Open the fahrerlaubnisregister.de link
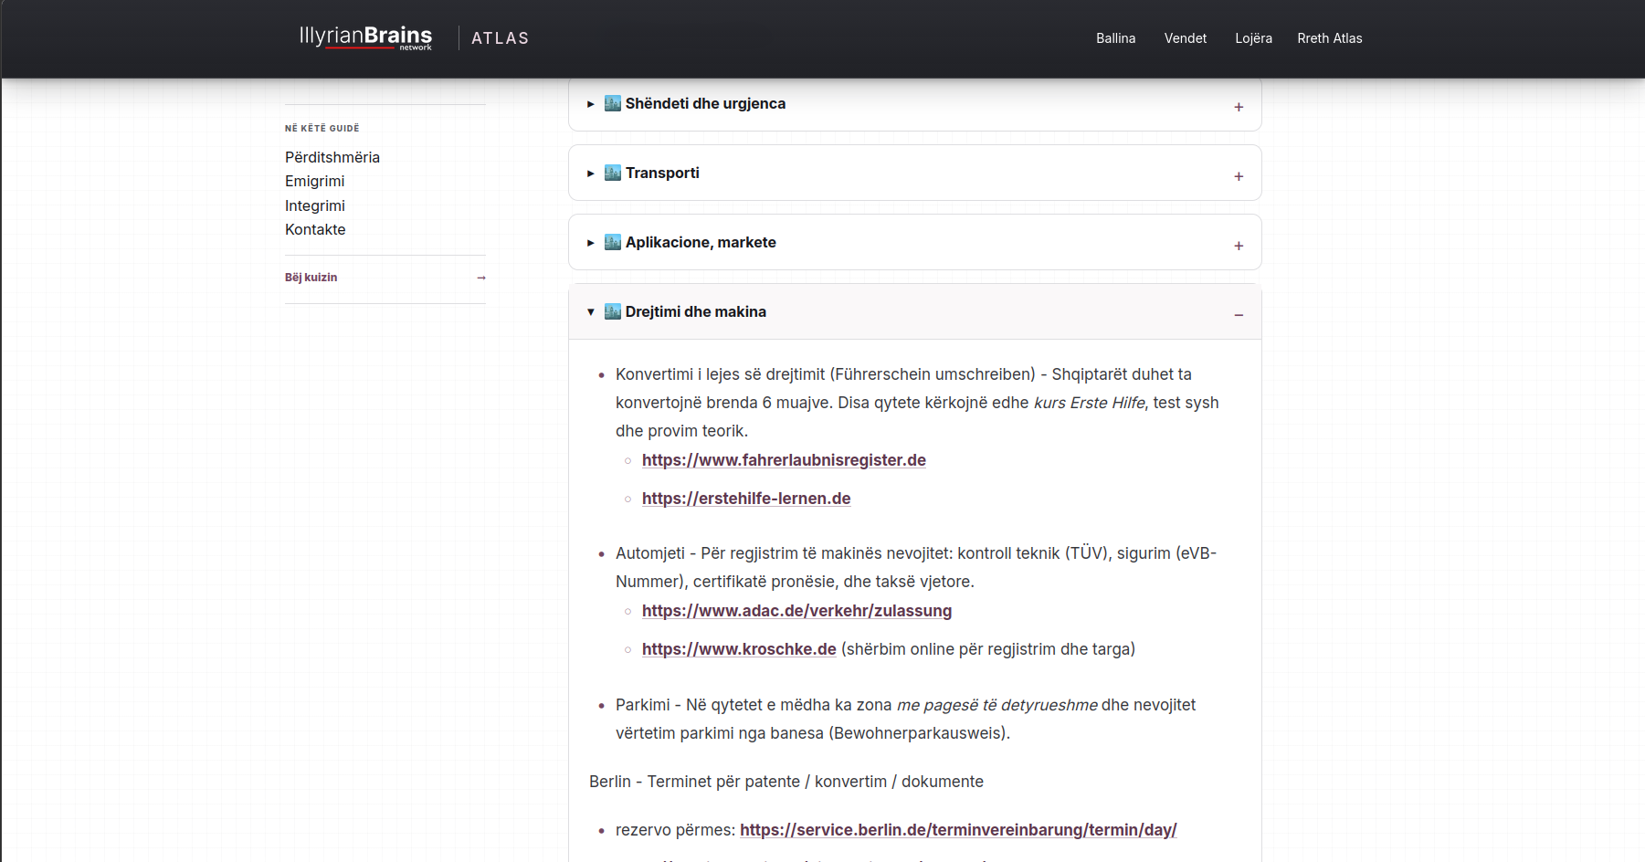Screen dimensions: 1645x862 click(x=784, y=460)
